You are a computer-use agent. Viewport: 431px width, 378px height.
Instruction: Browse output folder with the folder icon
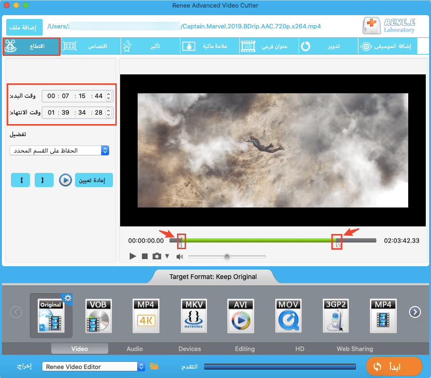154,366
